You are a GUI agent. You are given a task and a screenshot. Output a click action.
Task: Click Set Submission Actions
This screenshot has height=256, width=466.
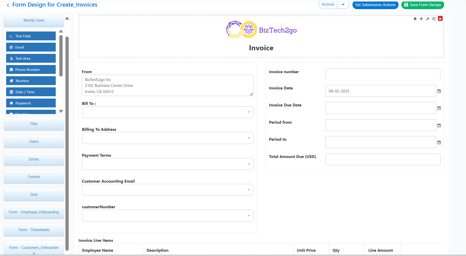pos(375,5)
